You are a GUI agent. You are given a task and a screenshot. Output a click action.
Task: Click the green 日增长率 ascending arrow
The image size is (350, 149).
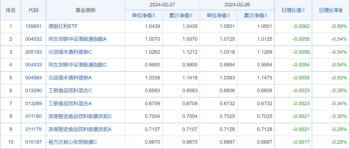point(341,10)
